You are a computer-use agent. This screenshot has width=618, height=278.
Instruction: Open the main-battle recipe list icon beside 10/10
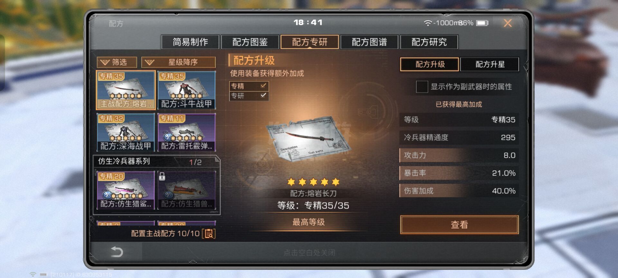[x=209, y=234]
